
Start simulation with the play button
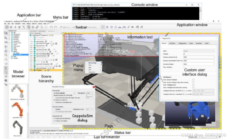103,27
